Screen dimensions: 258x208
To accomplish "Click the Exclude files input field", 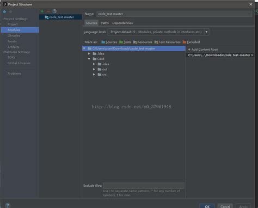I will click(x=144, y=186).
